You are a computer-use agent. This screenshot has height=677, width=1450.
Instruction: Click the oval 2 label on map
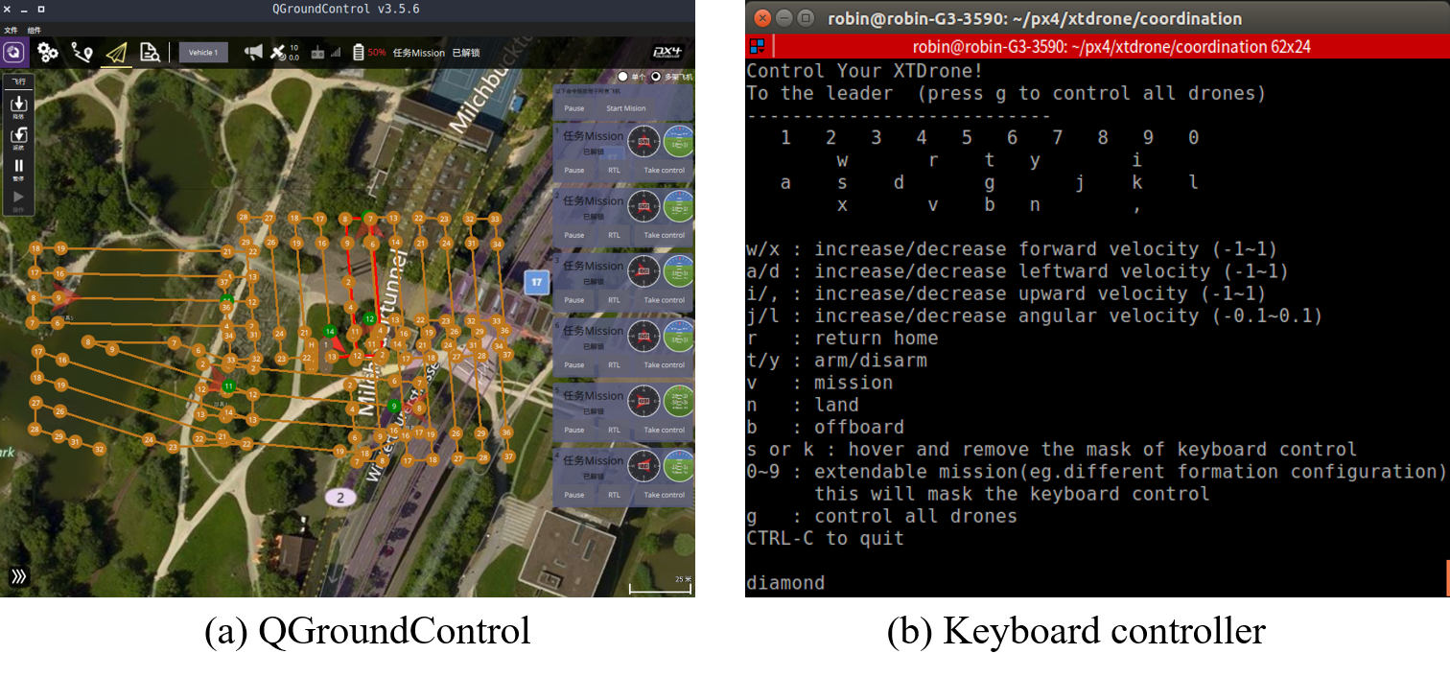(x=340, y=497)
